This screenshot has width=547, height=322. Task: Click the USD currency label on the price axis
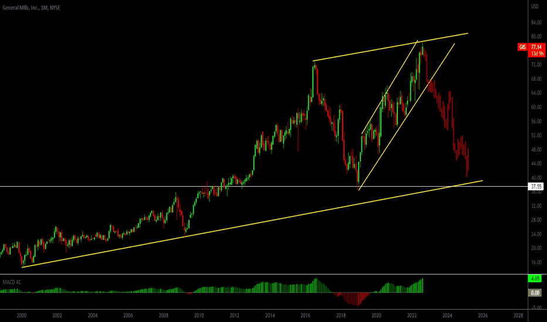click(x=535, y=6)
